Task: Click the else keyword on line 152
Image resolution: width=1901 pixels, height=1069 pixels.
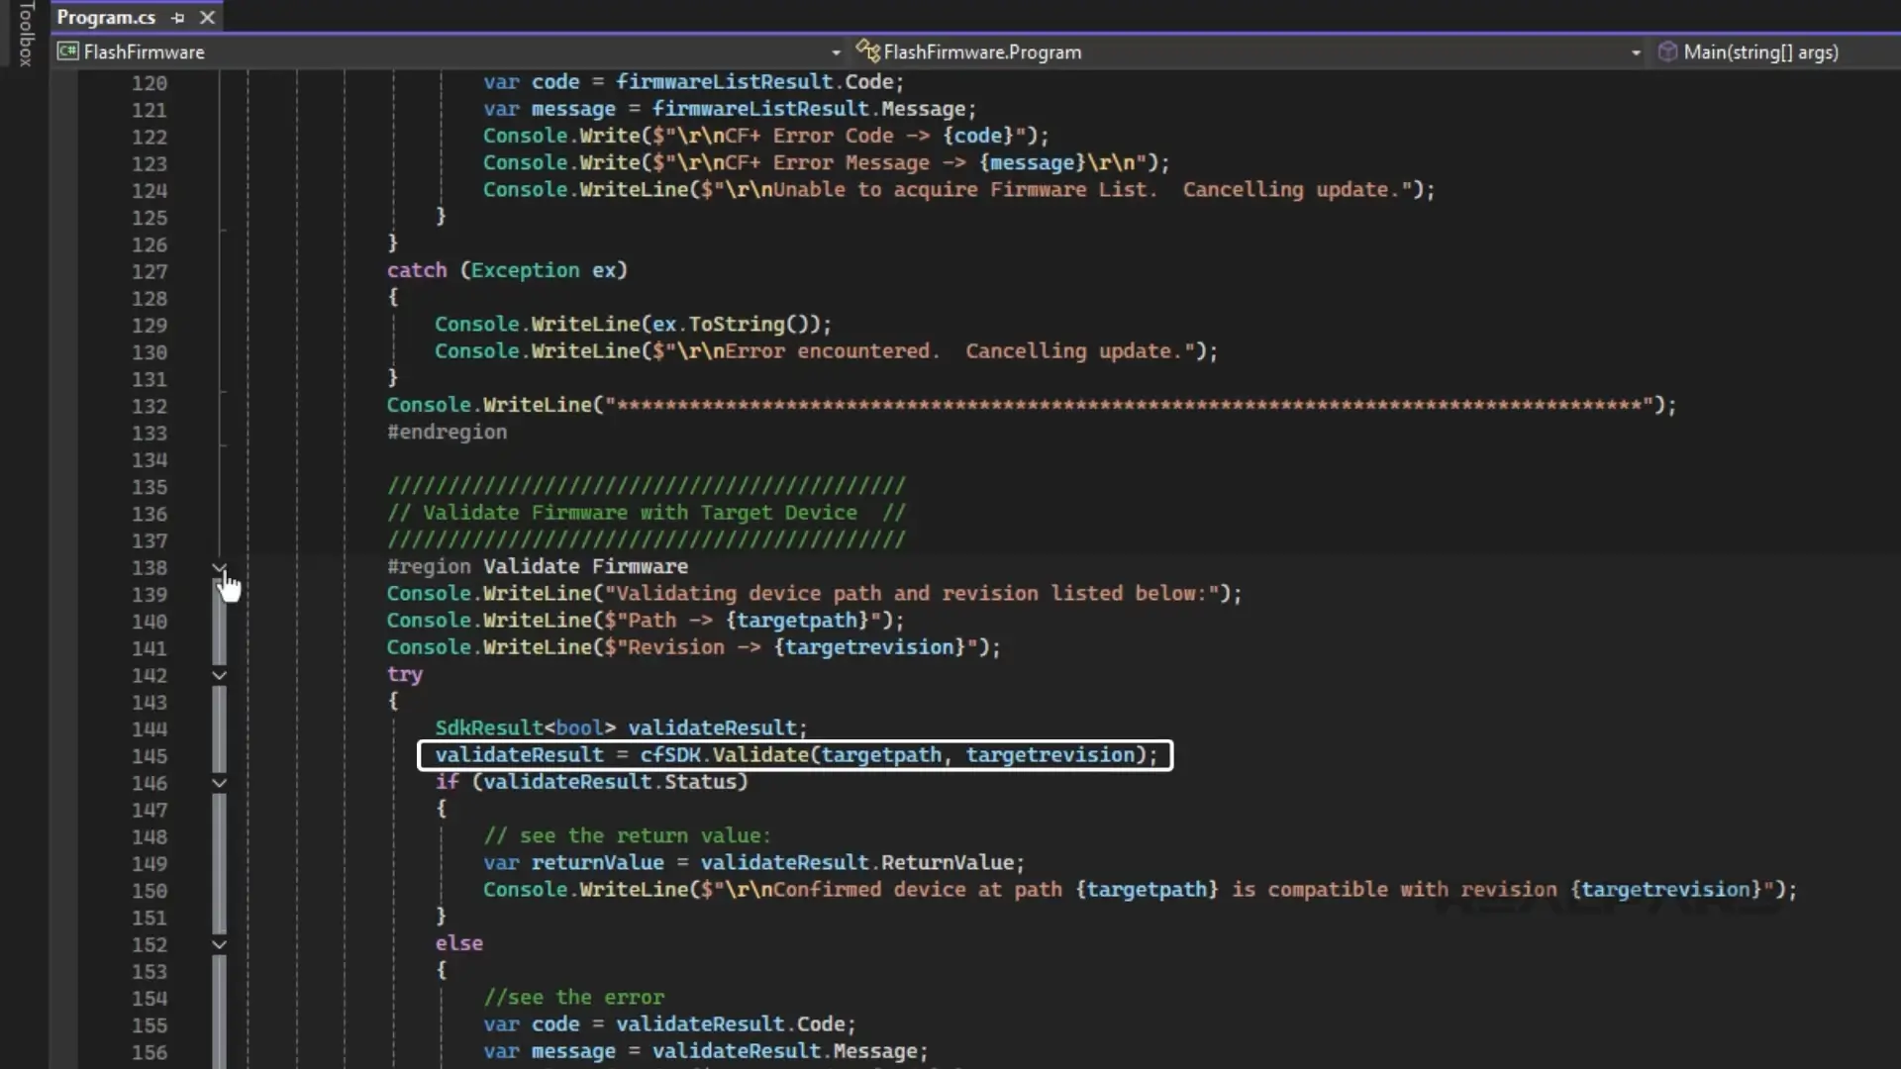Action: pyautogui.click(x=458, y=943)
